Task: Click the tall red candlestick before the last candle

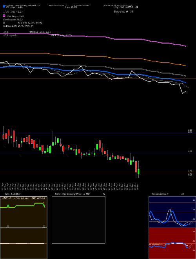Action: 136,167
